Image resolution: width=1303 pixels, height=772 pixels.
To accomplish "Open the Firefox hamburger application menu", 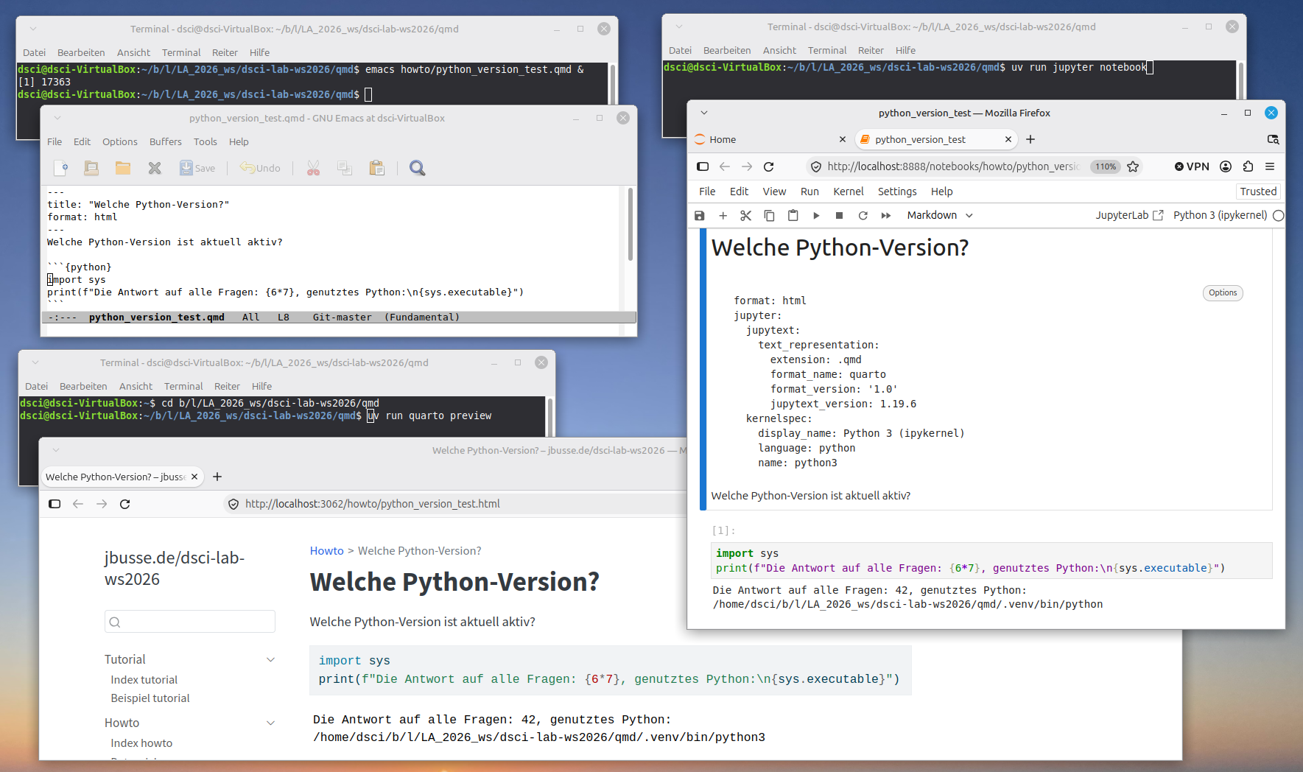I will pyautogui.click(x=1270, y=166).
